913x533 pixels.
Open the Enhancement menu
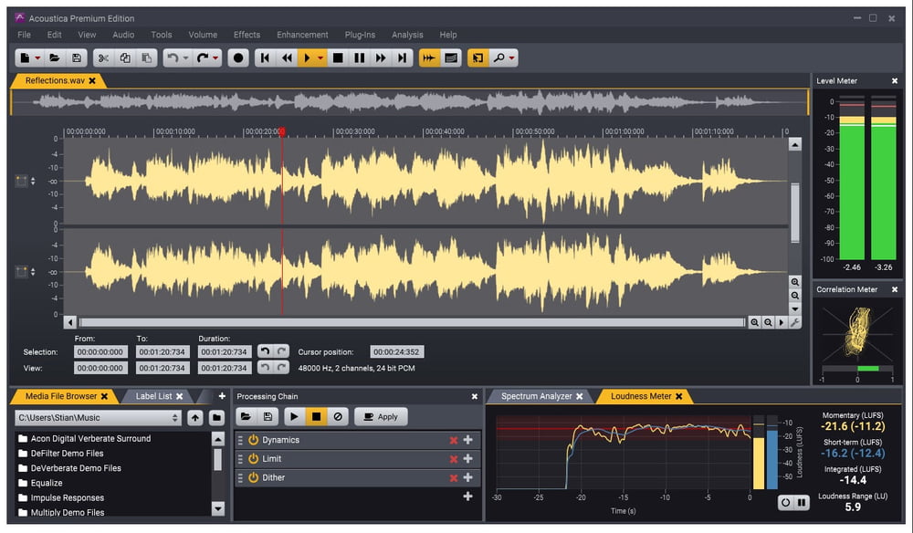pos(302,35)
